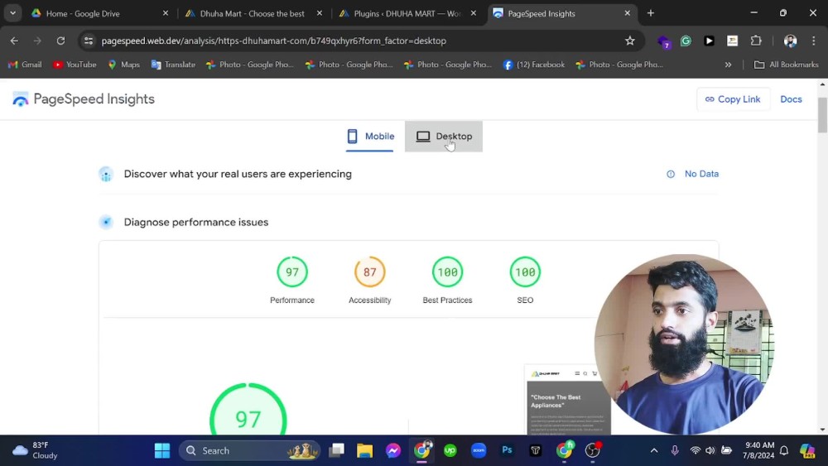
Task: Switch to the Mobile results tab
Action: [x=370, y=137]
